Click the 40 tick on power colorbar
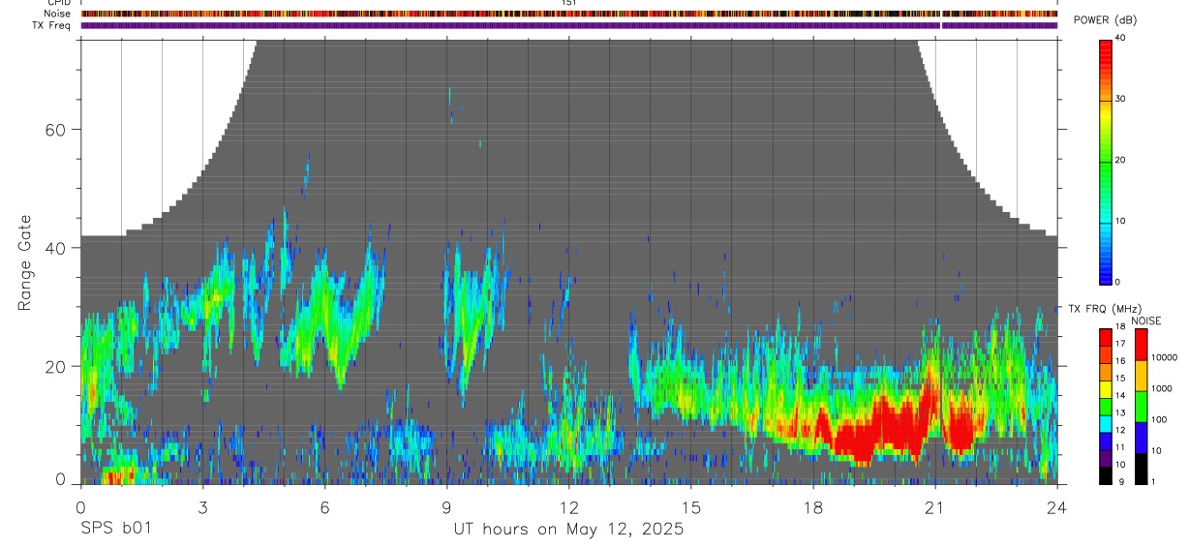Viewport: 1189px width, 549px height. coord(1121,38)
